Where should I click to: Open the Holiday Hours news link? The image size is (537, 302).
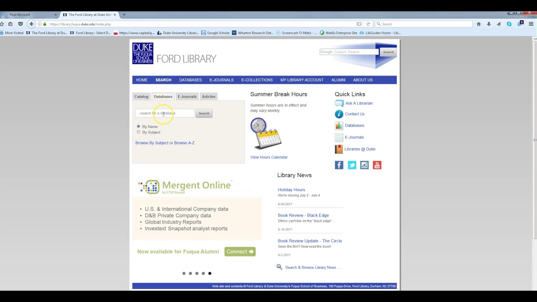291,190
